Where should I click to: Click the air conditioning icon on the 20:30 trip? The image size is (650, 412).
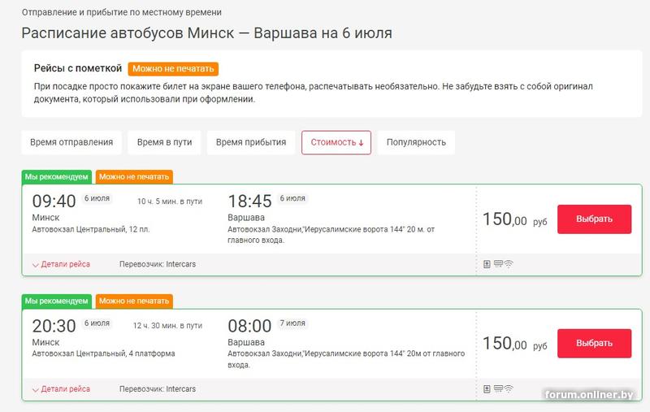[x=497, y=389]
